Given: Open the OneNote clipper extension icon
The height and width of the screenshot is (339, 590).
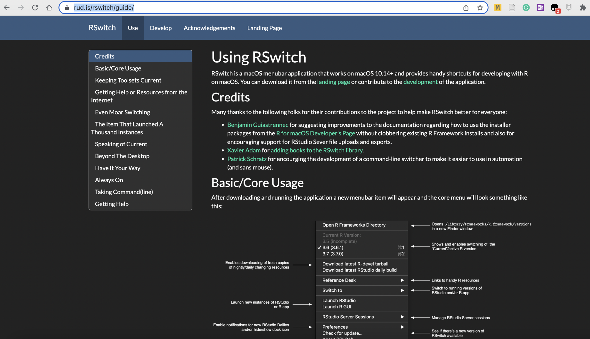Looking at the screenshot, I should (540, 8).
